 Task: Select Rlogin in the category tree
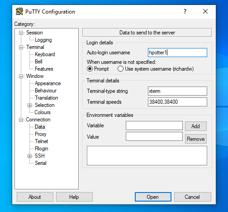[x=42, y=149]
